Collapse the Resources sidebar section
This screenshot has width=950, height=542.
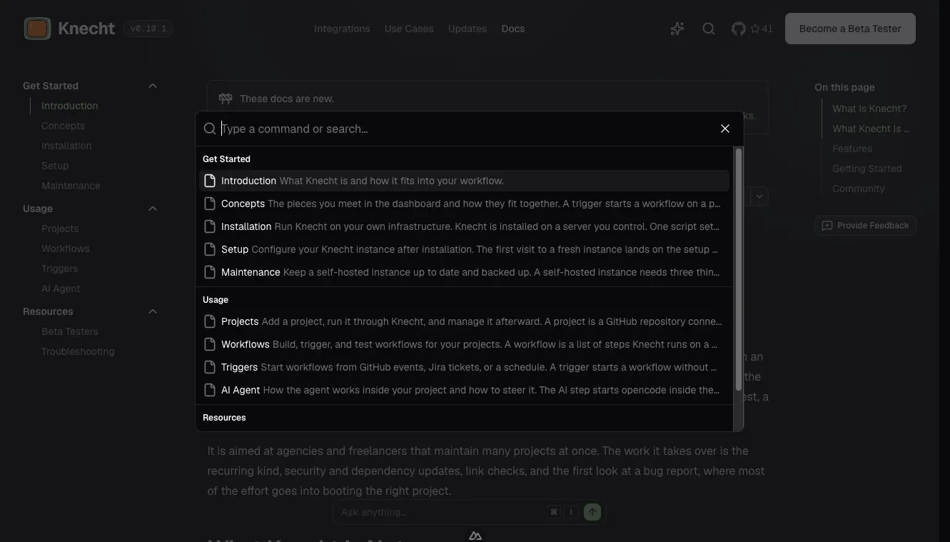point(153,311)
